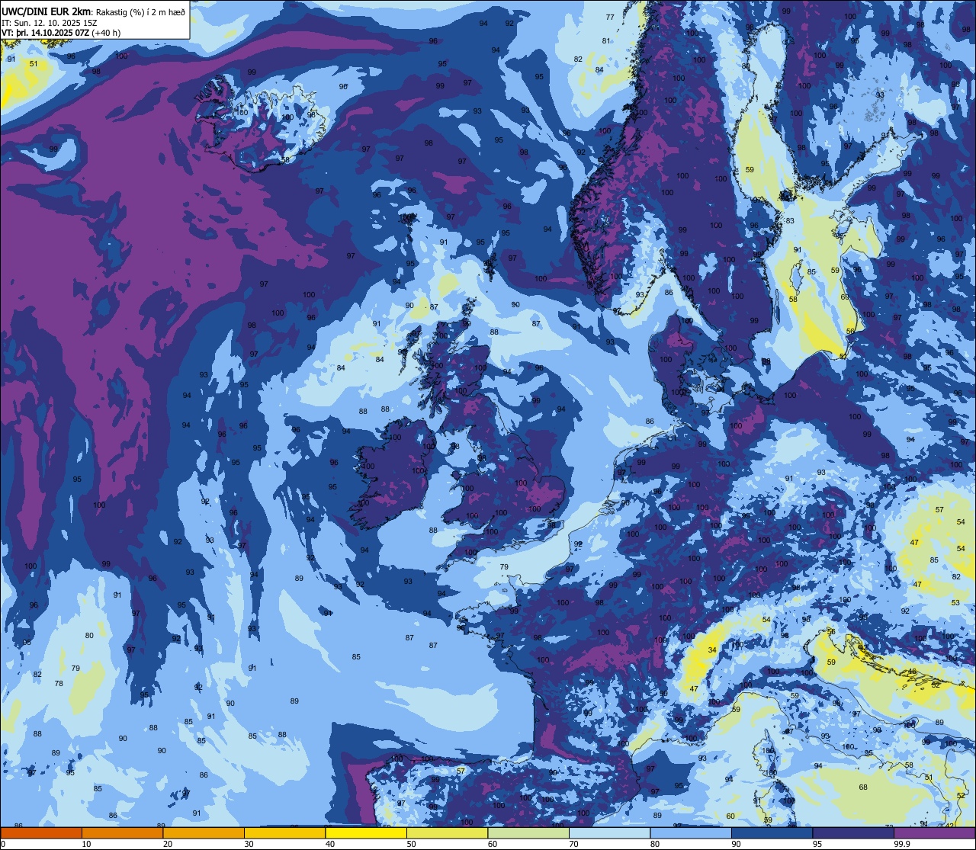
Task: Click the 10–20% orange legend swatch
Action: coord(122,832)
